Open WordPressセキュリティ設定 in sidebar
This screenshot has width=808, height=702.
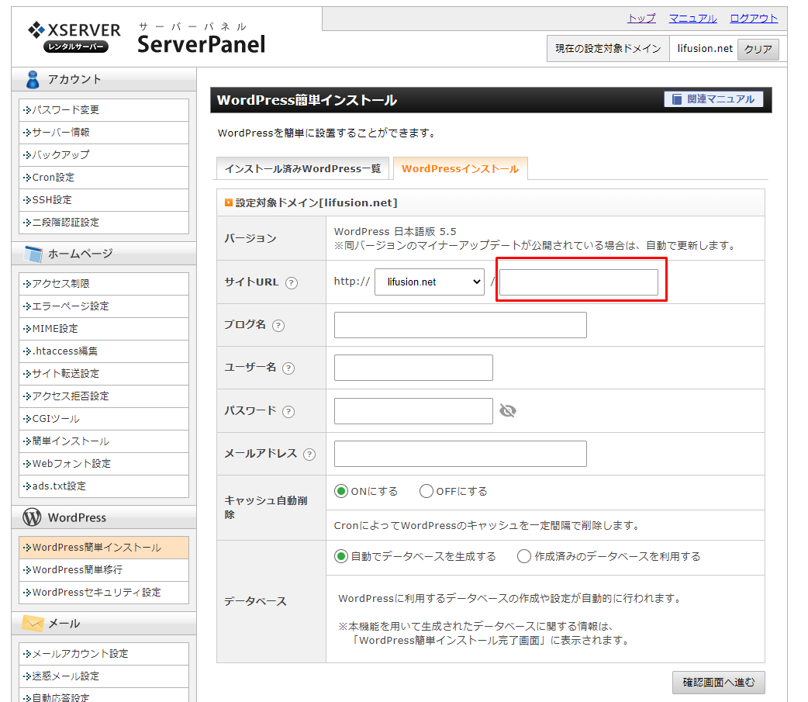tap(104, 593)
